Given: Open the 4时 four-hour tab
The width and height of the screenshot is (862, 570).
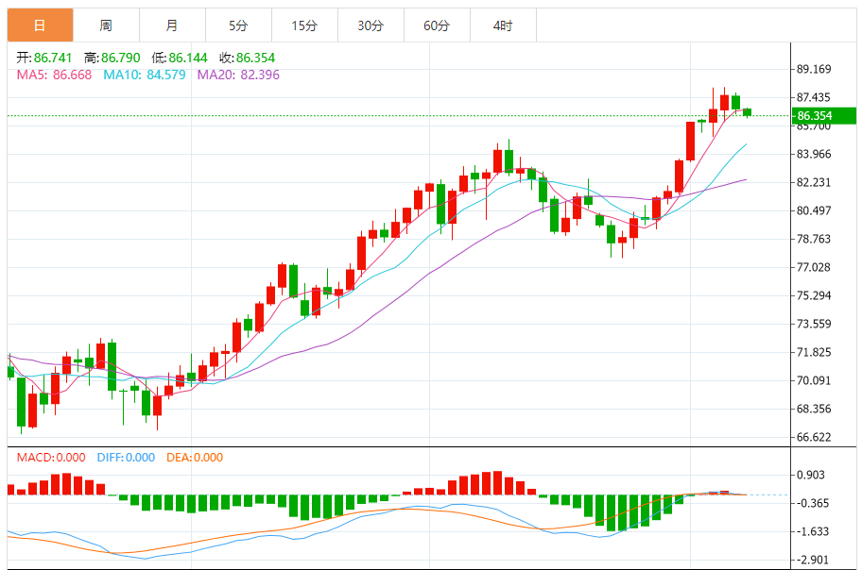Looking at the screenshot, I should (503, 25).
